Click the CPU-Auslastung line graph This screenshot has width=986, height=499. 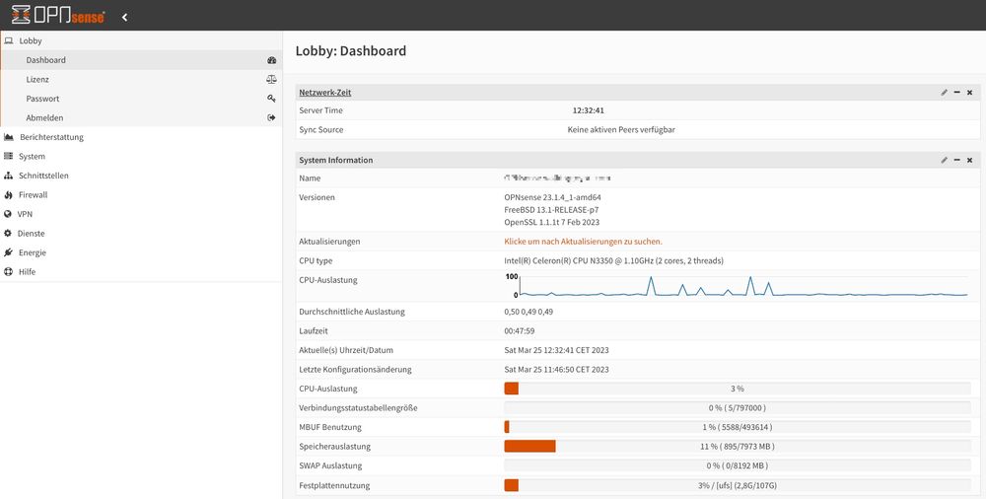737,286
